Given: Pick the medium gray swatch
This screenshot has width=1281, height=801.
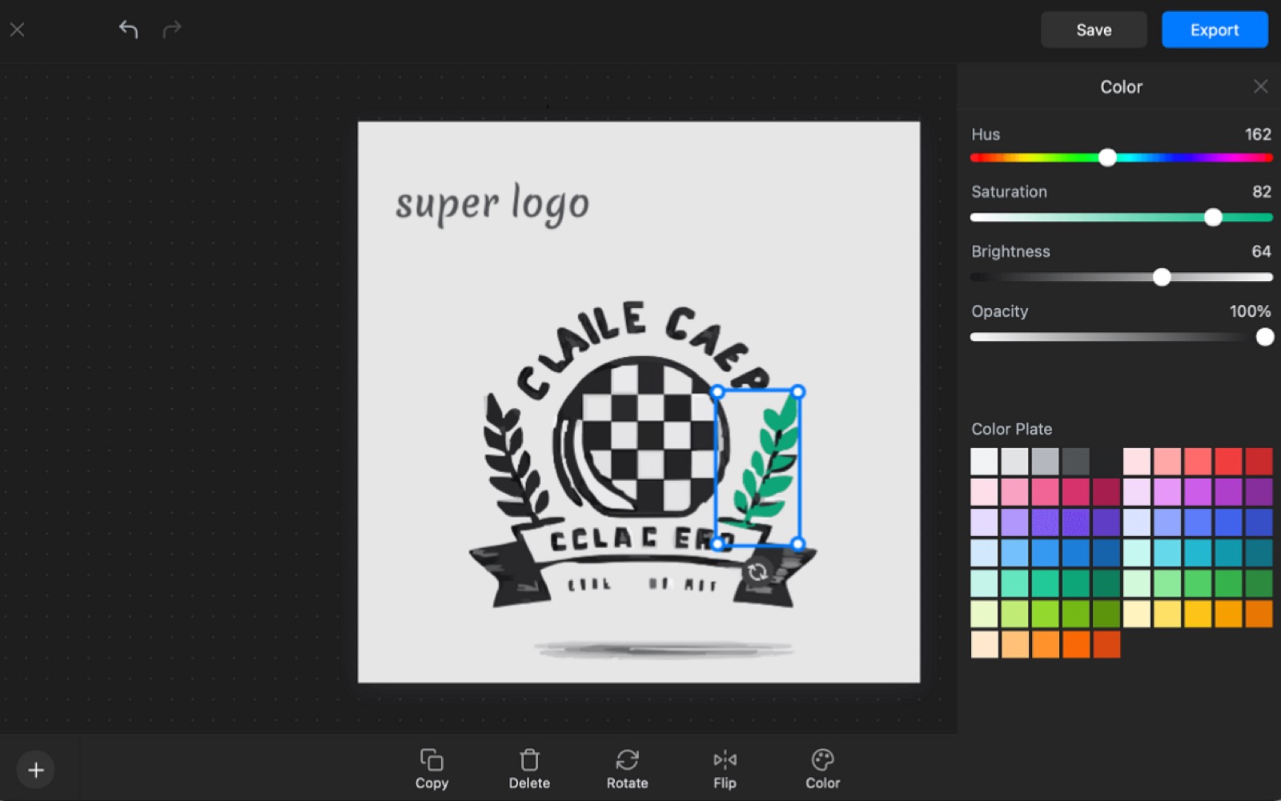Looking at the screenshot, I should click(1045, 462).
